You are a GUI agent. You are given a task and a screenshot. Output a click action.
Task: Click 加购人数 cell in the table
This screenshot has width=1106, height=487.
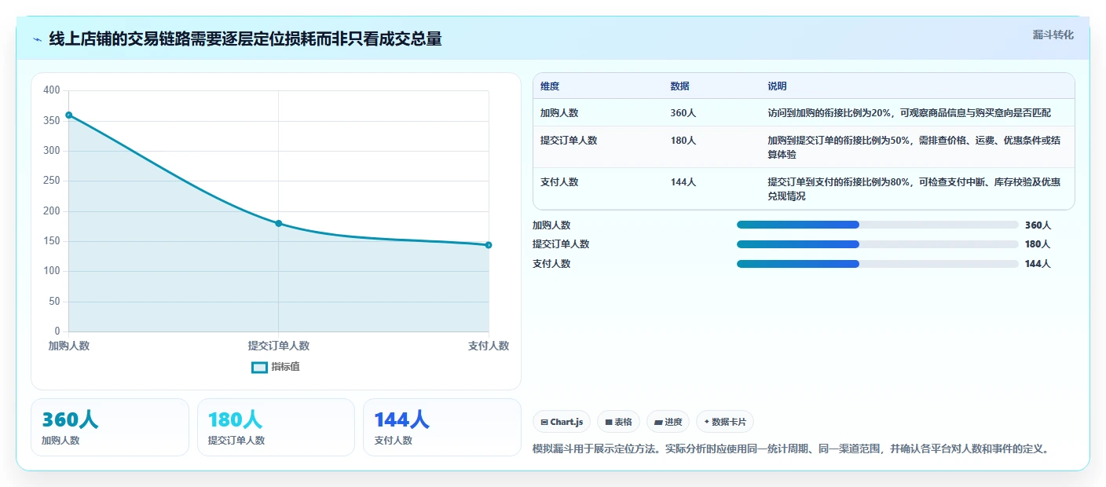(559, 113)
